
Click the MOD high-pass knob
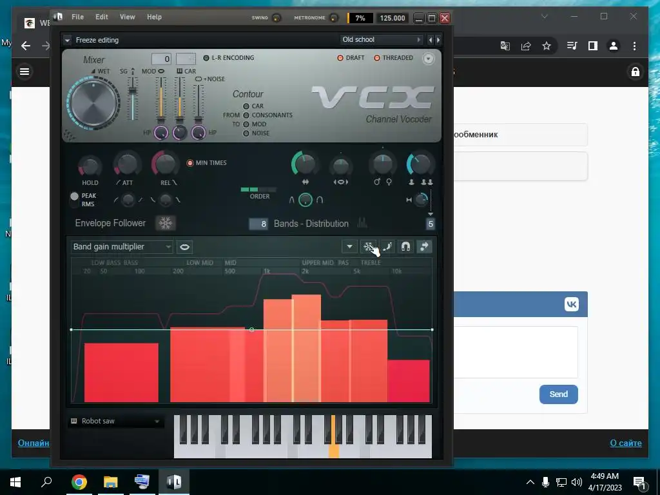pyautogui.click(x=160, y=133)
